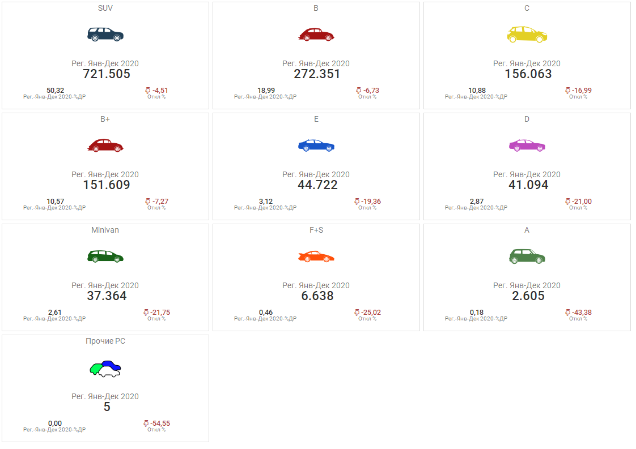Open the SUV card title
Viewport: 636px width, 449px height.
[105, 8]
